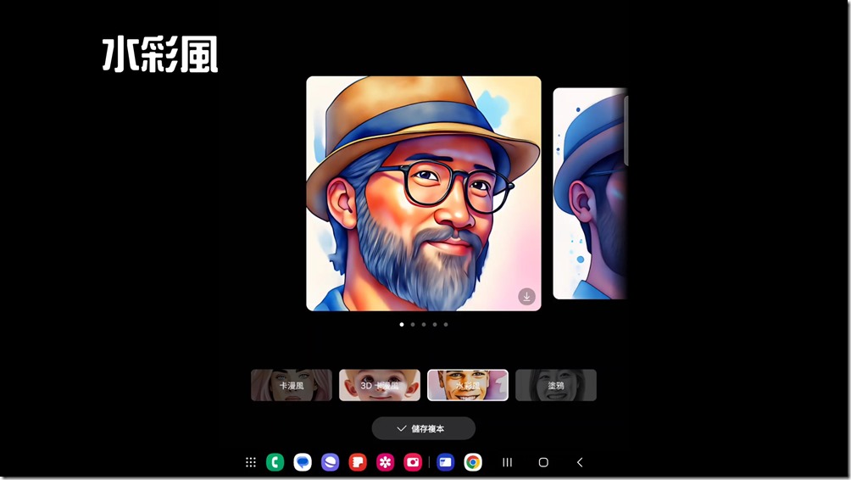Launch the red Samsung Notes app
Viewport: 851px width, 480px height.
[358, 462]
